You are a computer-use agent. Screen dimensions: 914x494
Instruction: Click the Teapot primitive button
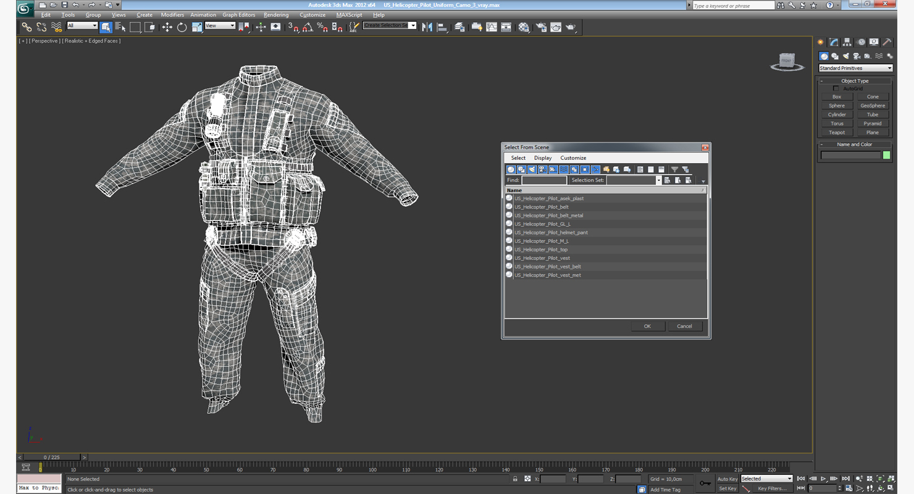point(837,132)
